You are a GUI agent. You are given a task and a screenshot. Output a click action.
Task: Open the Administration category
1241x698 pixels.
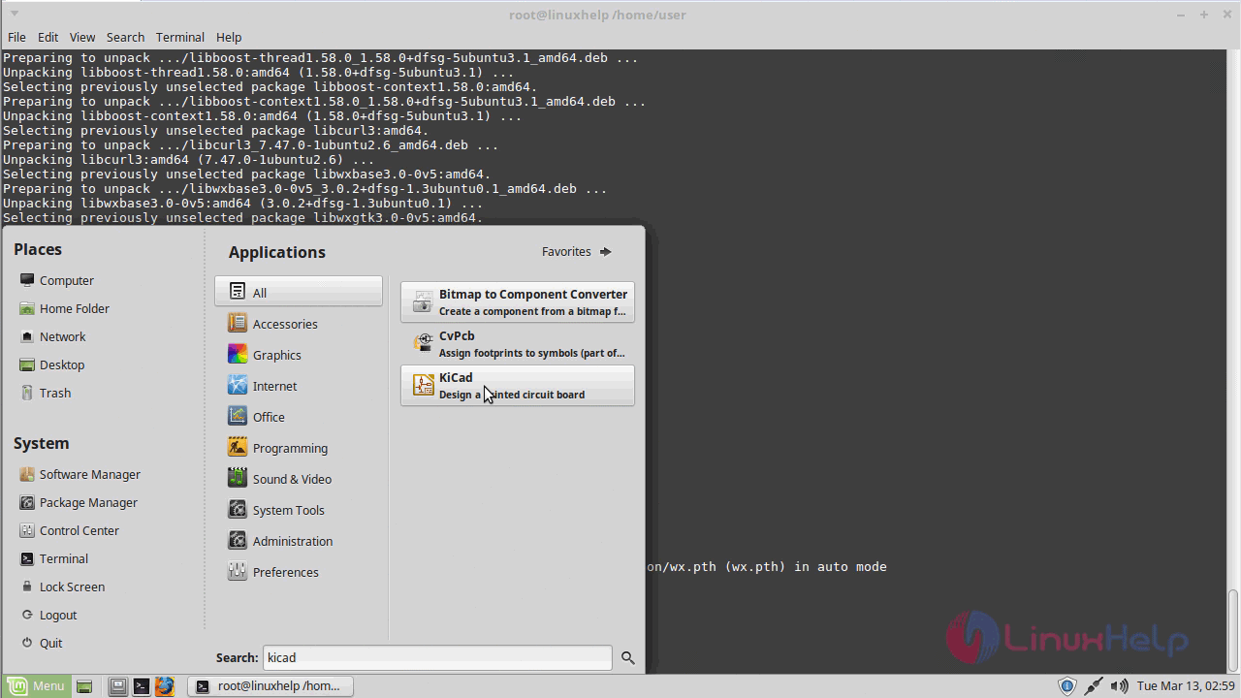[x=299, y=541]
